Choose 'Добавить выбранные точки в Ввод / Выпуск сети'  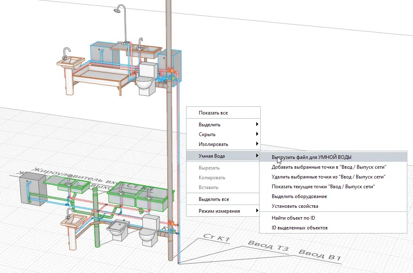[333, 167]
